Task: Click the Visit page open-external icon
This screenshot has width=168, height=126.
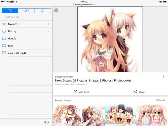Action: point(75,92)
